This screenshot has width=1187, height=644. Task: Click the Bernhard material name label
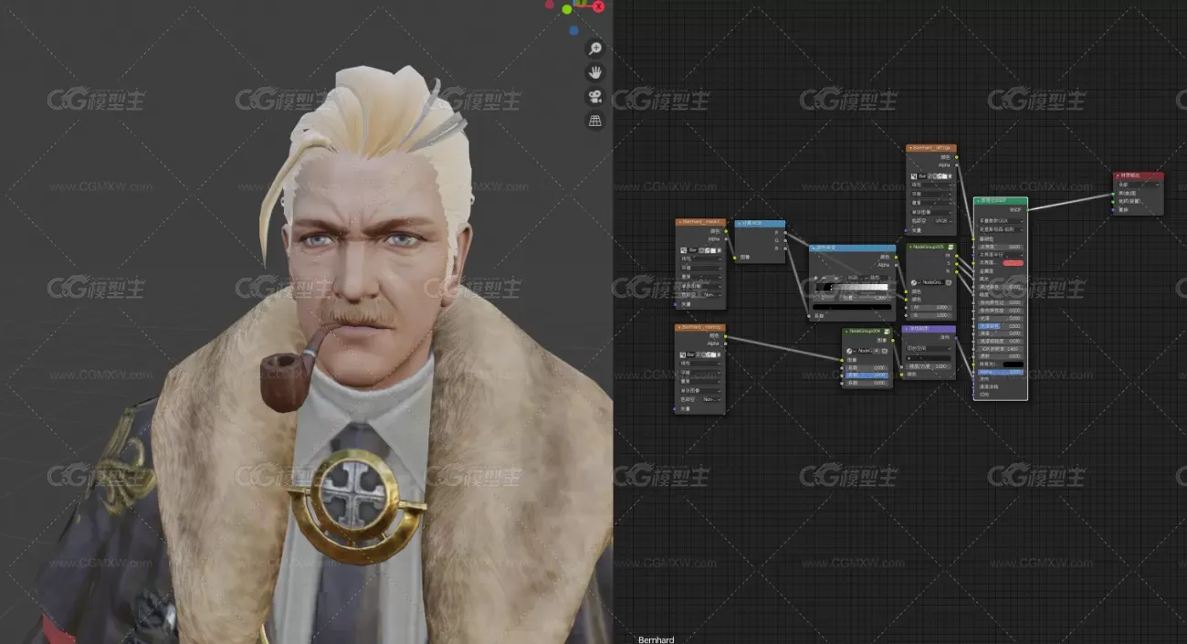click(x=656, y=639)
